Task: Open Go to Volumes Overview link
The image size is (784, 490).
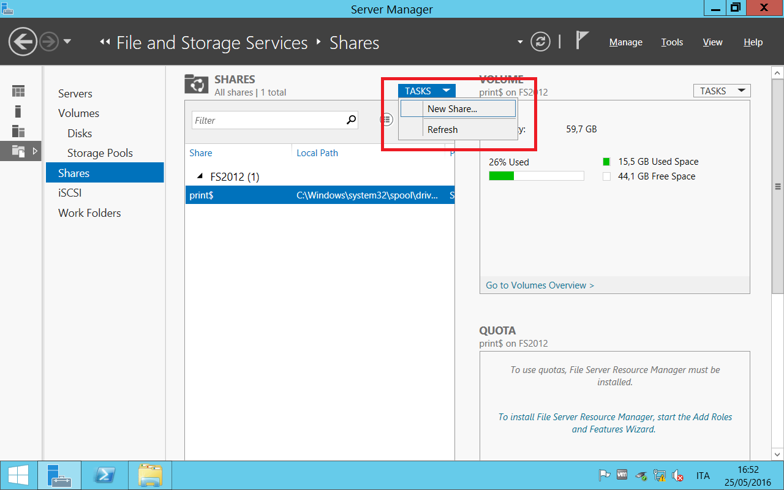Action: pos(540,285)
